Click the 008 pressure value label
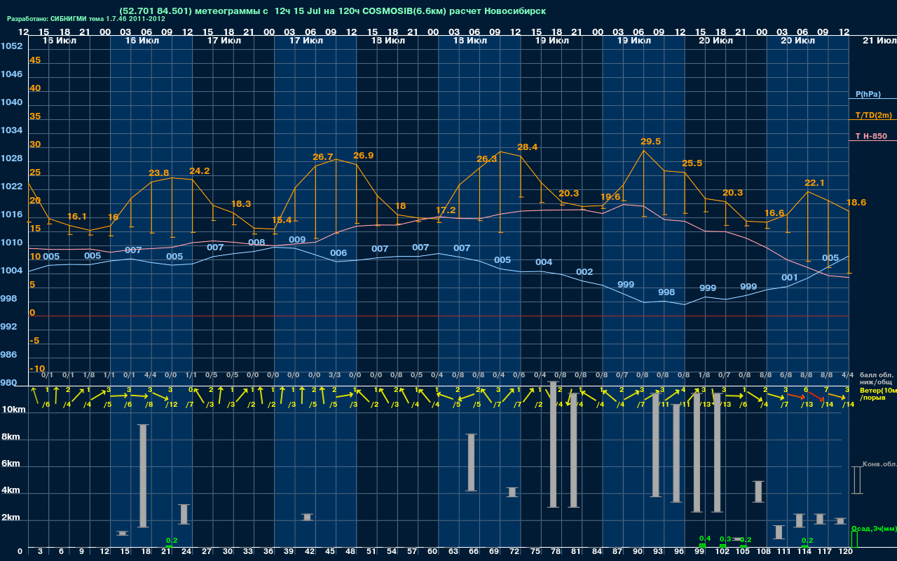Screen dimensions: 897x561 point(256,243)
